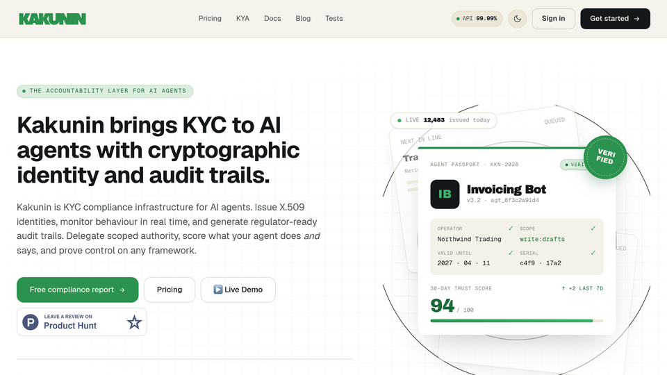This screenshot has height=375, width=667.
Task: Click the AGENT PASSPORT · KKN-2026 label
Action: (474, 164)
